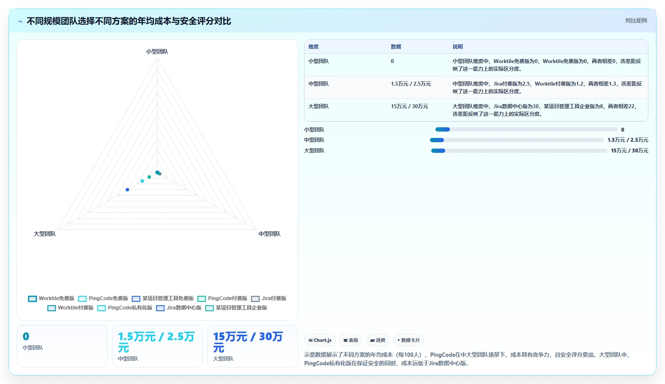Click the dark blue radar data point
The height and width of the screenshot is (384, 665).
click(x=127, y=189)
